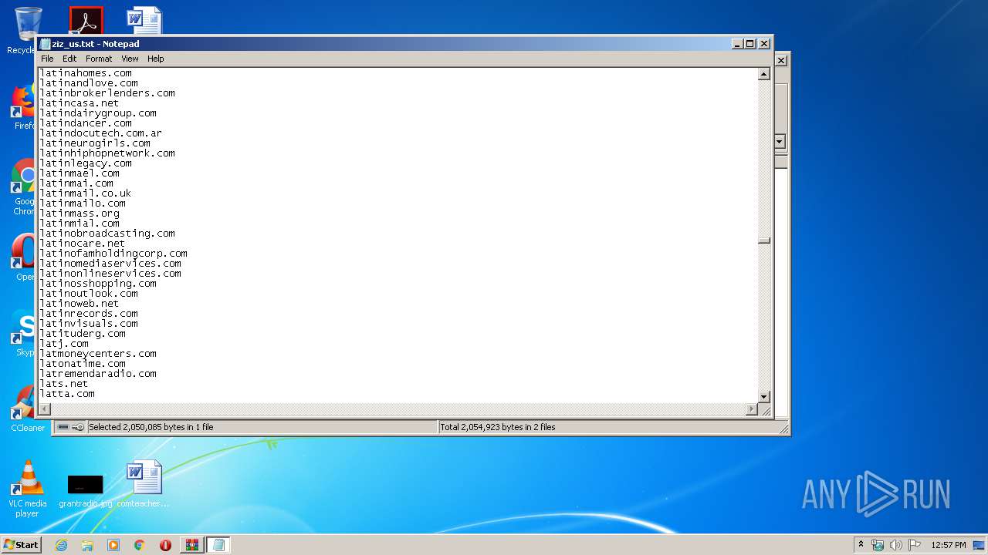Click the Skype desktop shortcut
The width and height of the screenshot is (988, 555).
click(23, 332)
